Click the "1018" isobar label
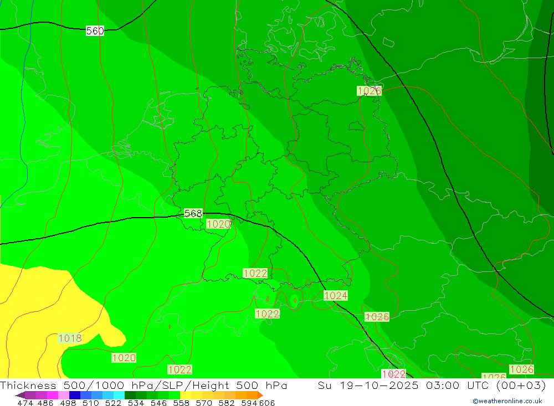Screen dimensions: 554x406 (70, 338)
